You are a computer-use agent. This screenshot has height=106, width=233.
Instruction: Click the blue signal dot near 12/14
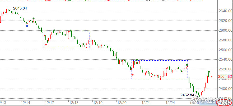click(x=27, y=26)
